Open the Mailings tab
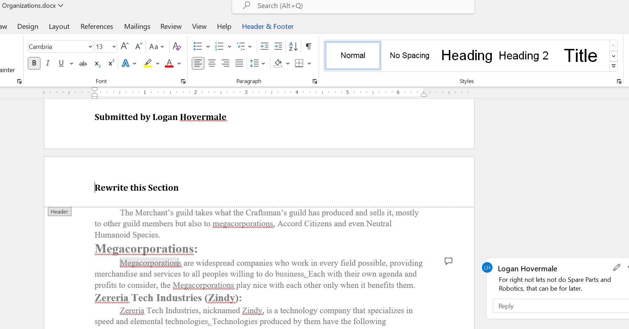Viewport: 629px width, 329px height. click(x=137, y=26)
